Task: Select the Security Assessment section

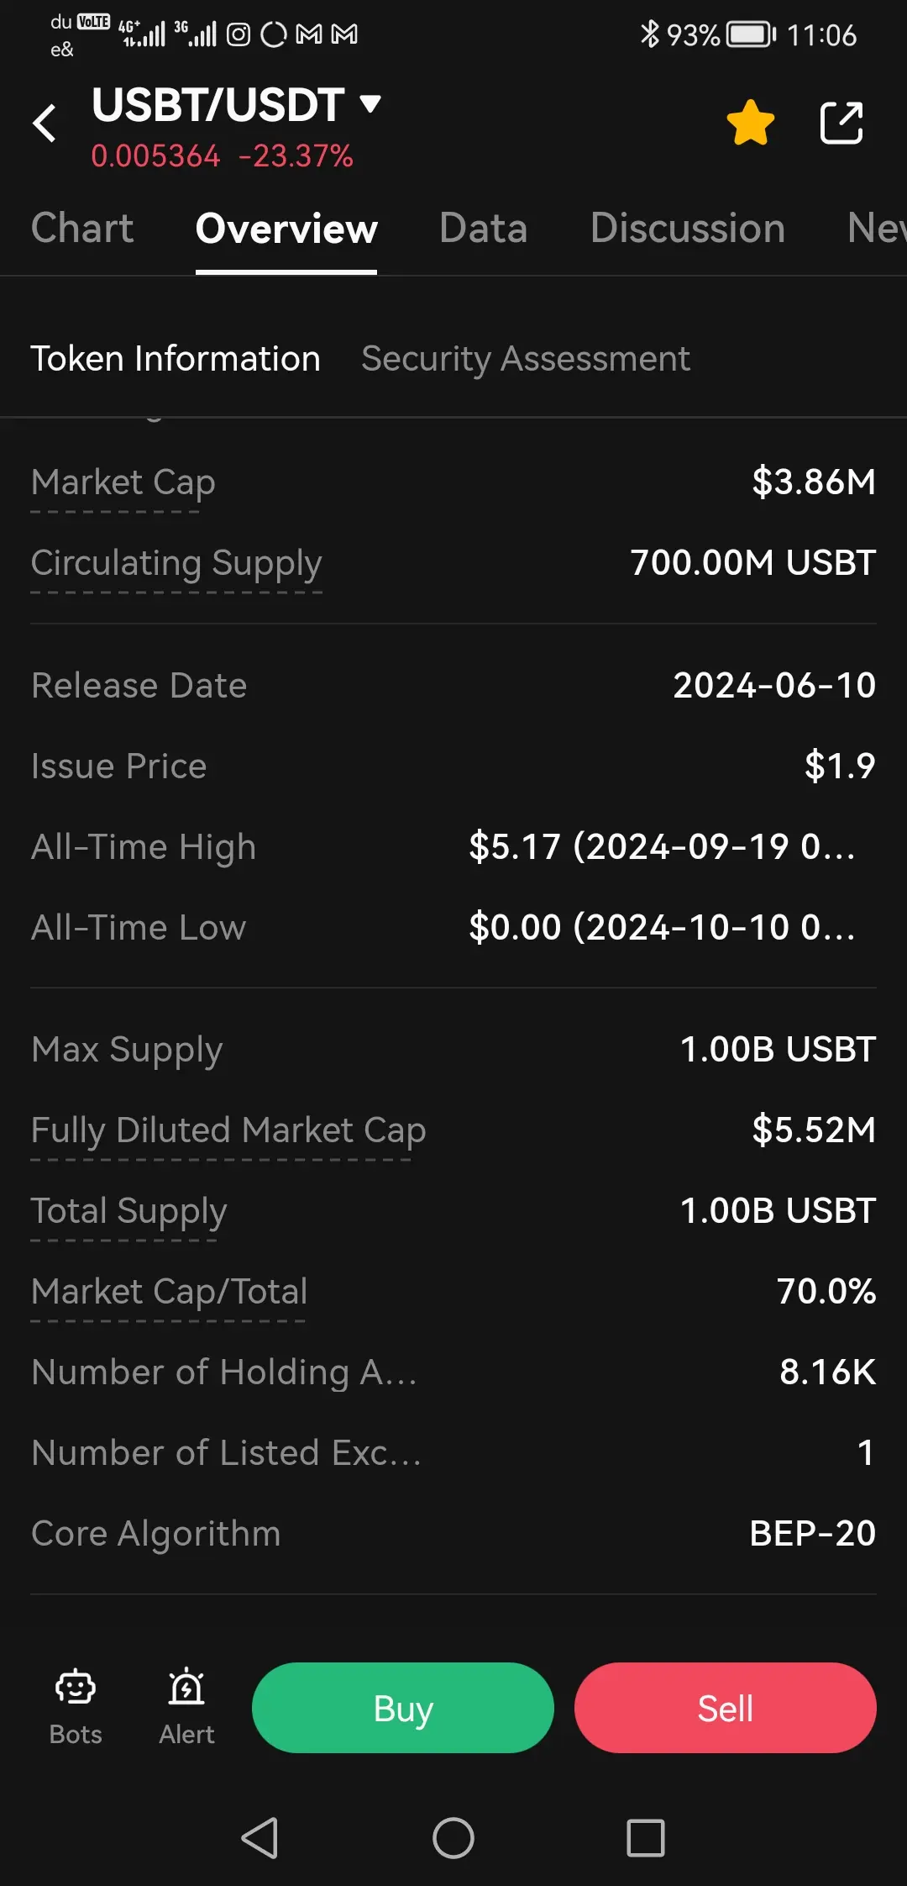Action: pos(526,359)
